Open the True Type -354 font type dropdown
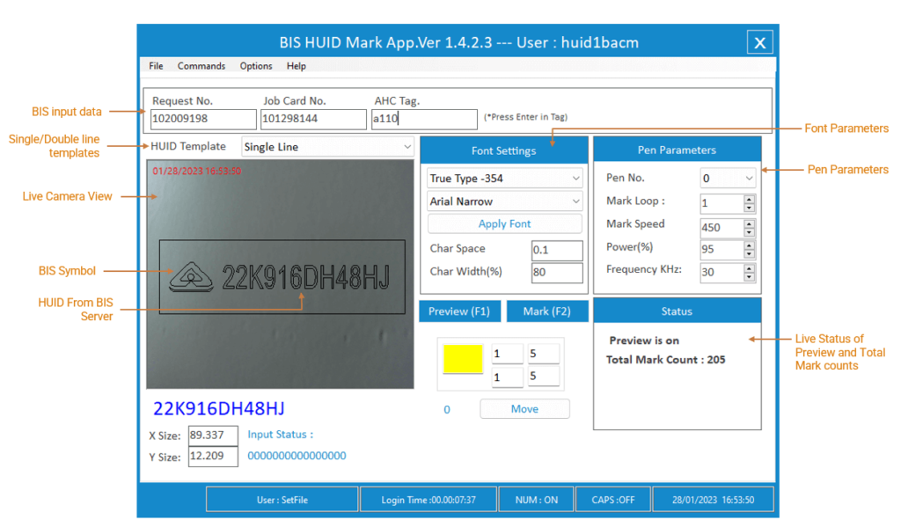 click(504, 178)
